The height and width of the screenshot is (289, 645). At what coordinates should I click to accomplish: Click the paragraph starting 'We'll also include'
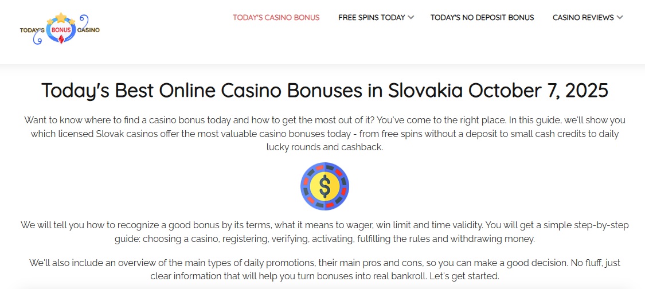[x=325, y=270]
